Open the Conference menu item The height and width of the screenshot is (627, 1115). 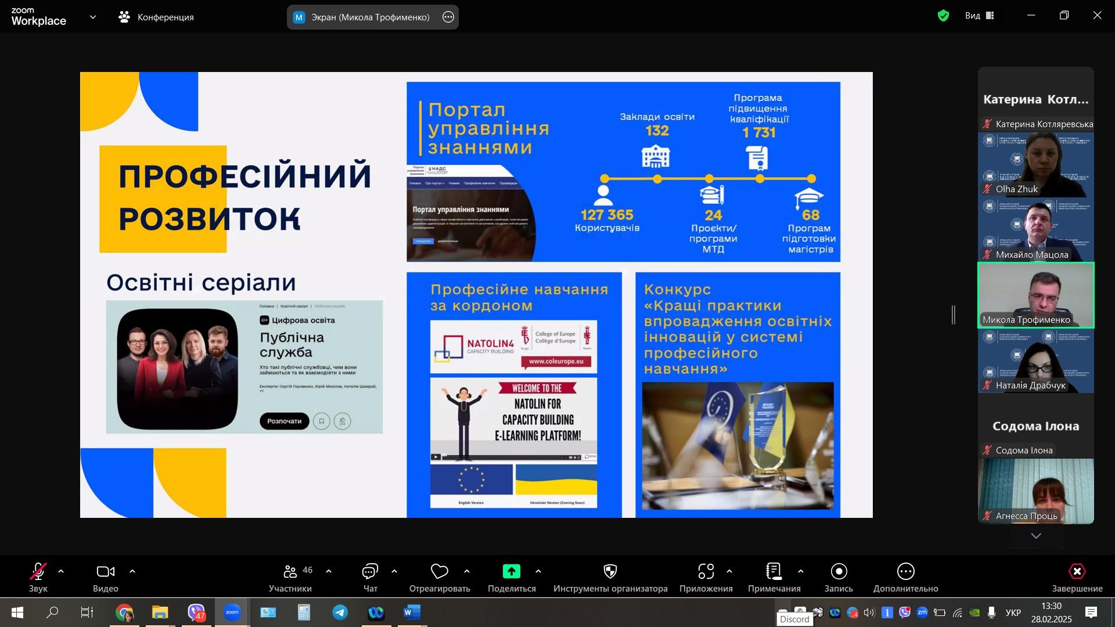[x=156, y=17]
